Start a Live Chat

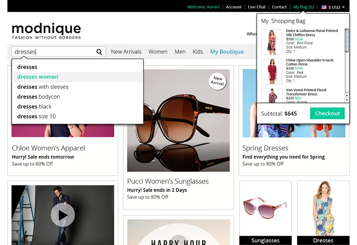click(257, 7)
